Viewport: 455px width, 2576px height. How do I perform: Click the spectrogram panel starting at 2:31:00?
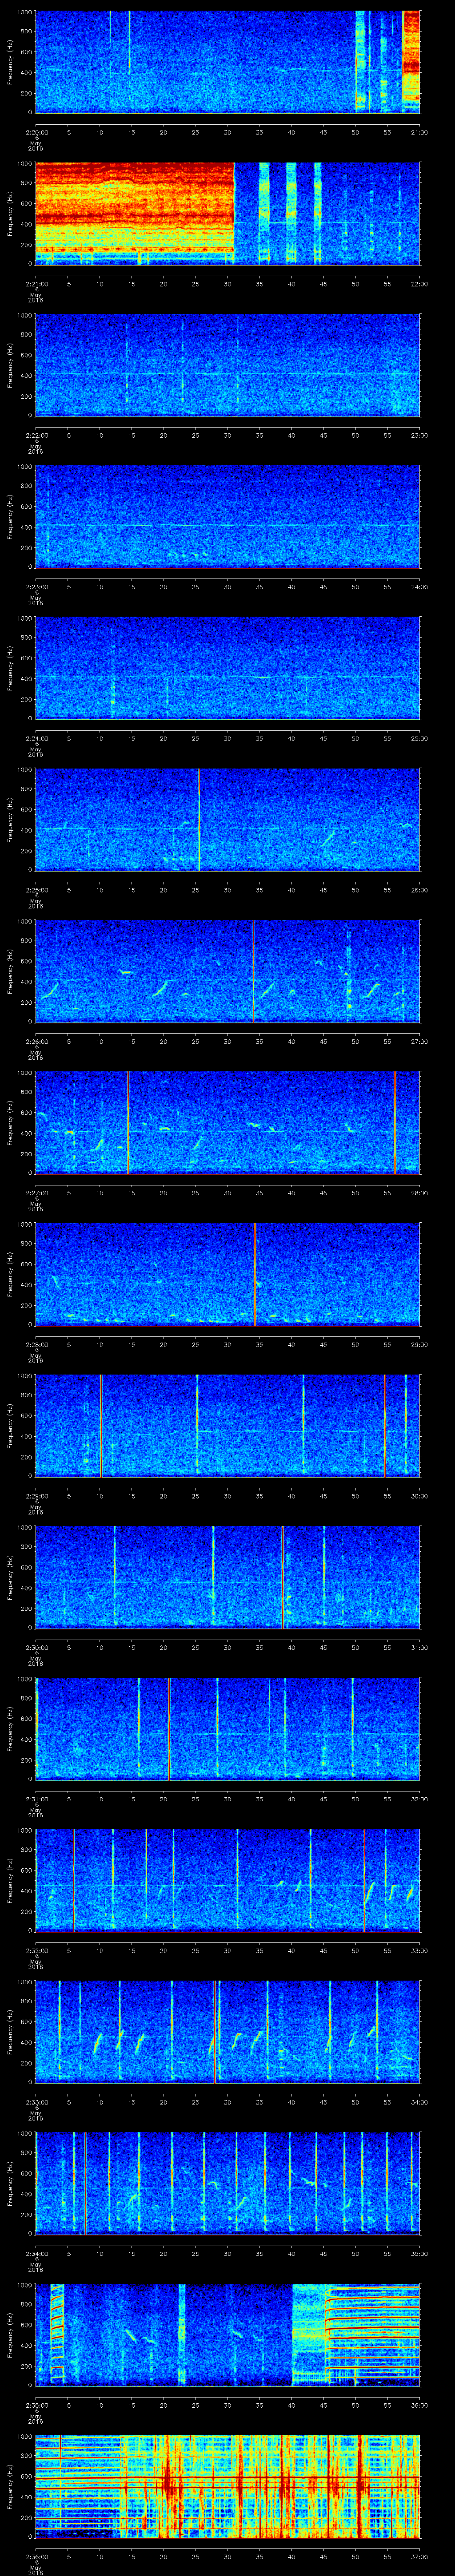coord(227,1728)
